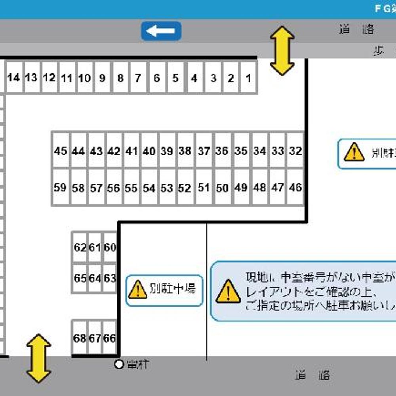Select parking space 55
The height and width of the screenshot is (396, 396).
(x=131, y=187)
